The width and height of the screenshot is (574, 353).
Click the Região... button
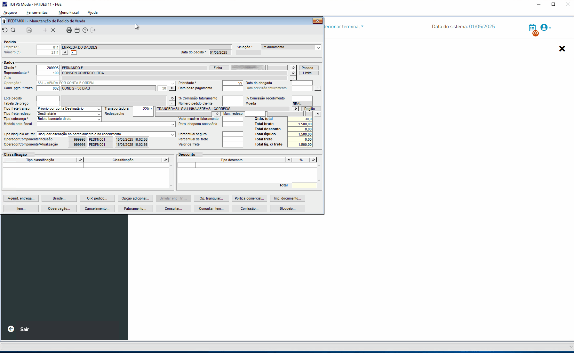[311, 109]
